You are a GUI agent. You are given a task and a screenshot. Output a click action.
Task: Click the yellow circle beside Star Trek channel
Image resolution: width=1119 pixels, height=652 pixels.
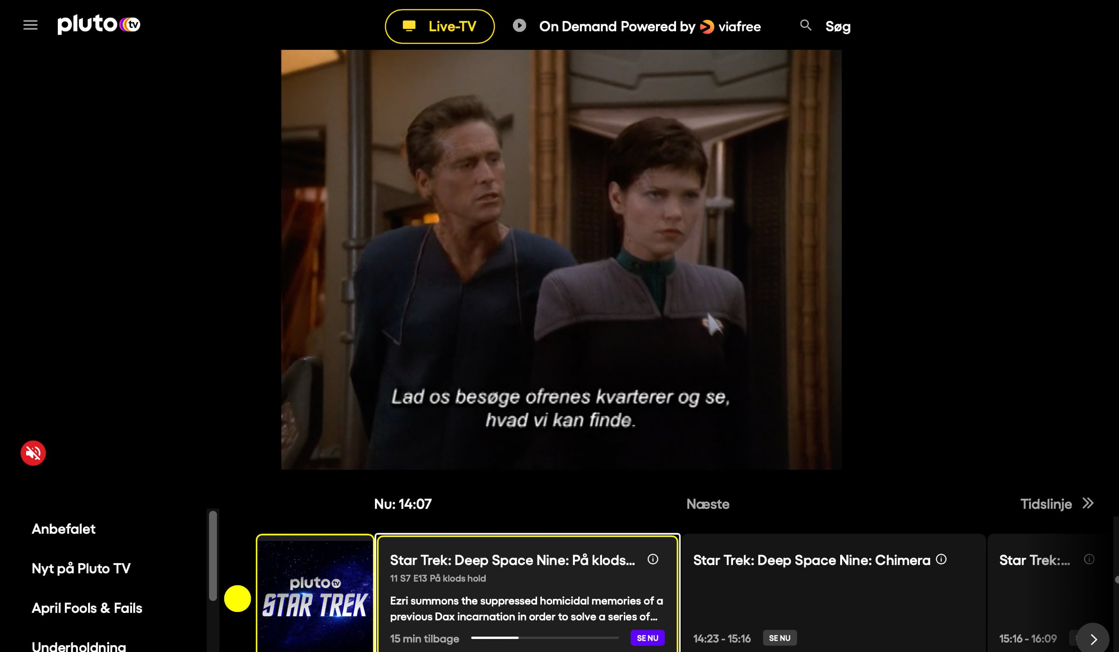(x=237, y=598)
